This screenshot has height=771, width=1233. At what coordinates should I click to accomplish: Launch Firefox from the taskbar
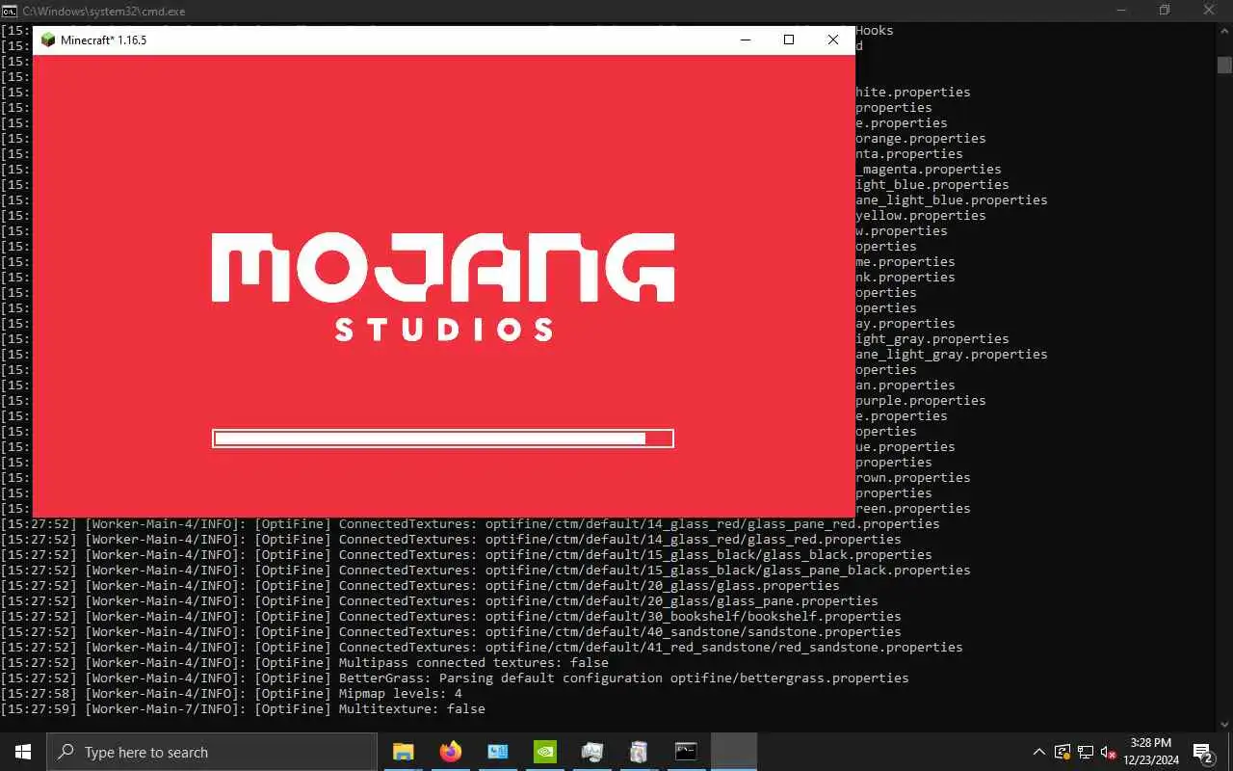[450, 752]
